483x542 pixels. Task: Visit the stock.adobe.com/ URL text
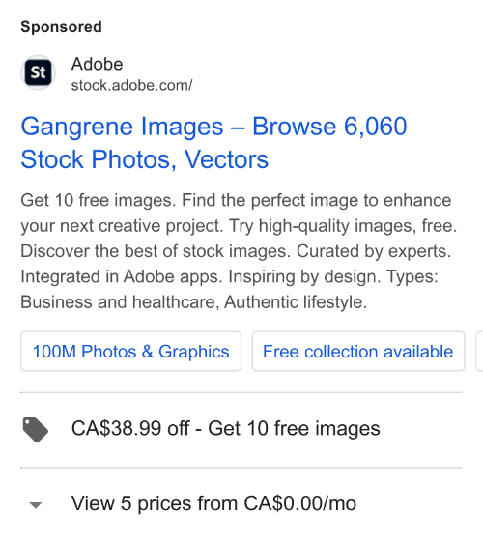point(131,85)
